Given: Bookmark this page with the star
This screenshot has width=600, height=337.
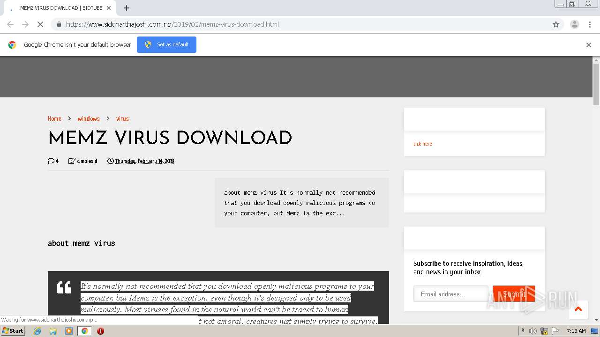Looking at the screenshot, I should tap(556, 24).
